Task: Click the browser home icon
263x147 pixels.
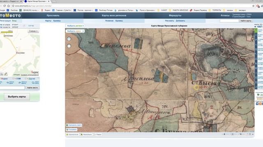Action: [x=9, y=6]
